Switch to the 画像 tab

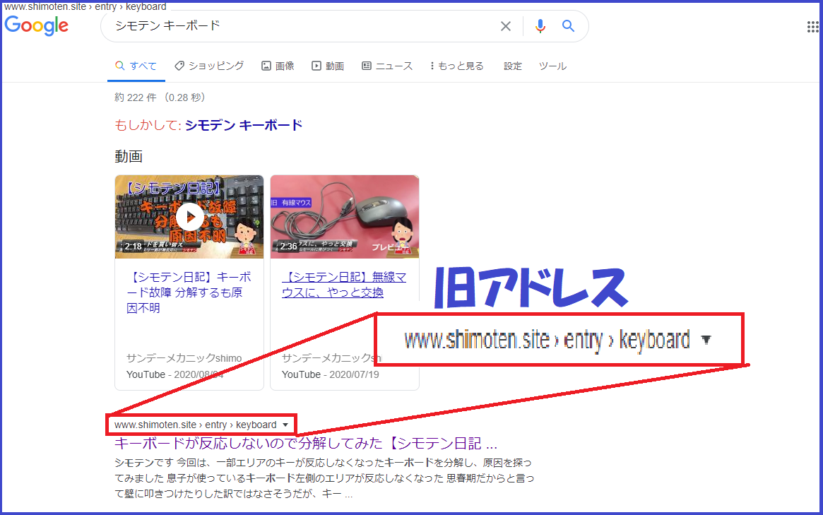coord(278,66)
